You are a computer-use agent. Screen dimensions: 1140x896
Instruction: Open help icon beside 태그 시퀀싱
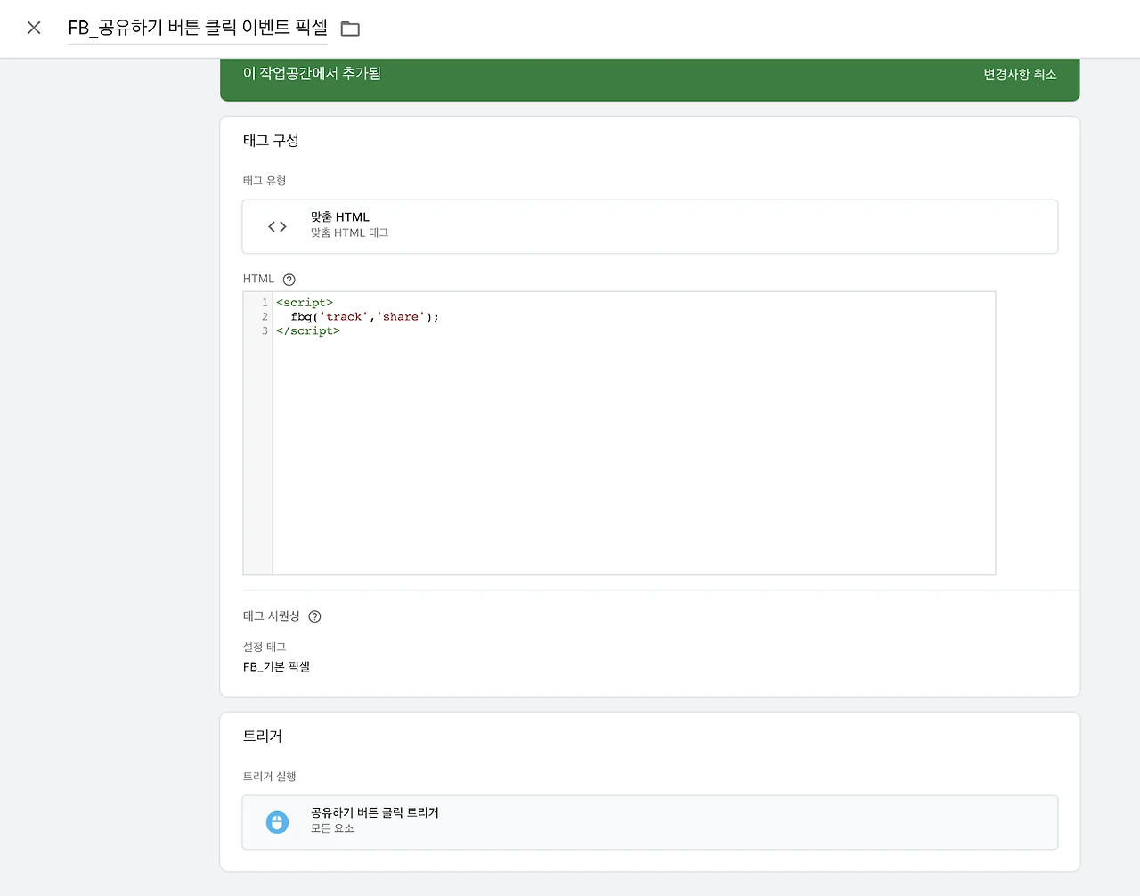(x=314, y=616)
